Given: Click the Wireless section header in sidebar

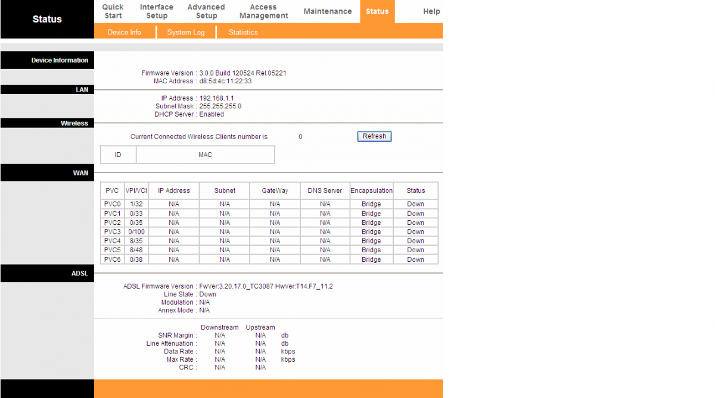Looking at the screenshot, I should 74,123.
